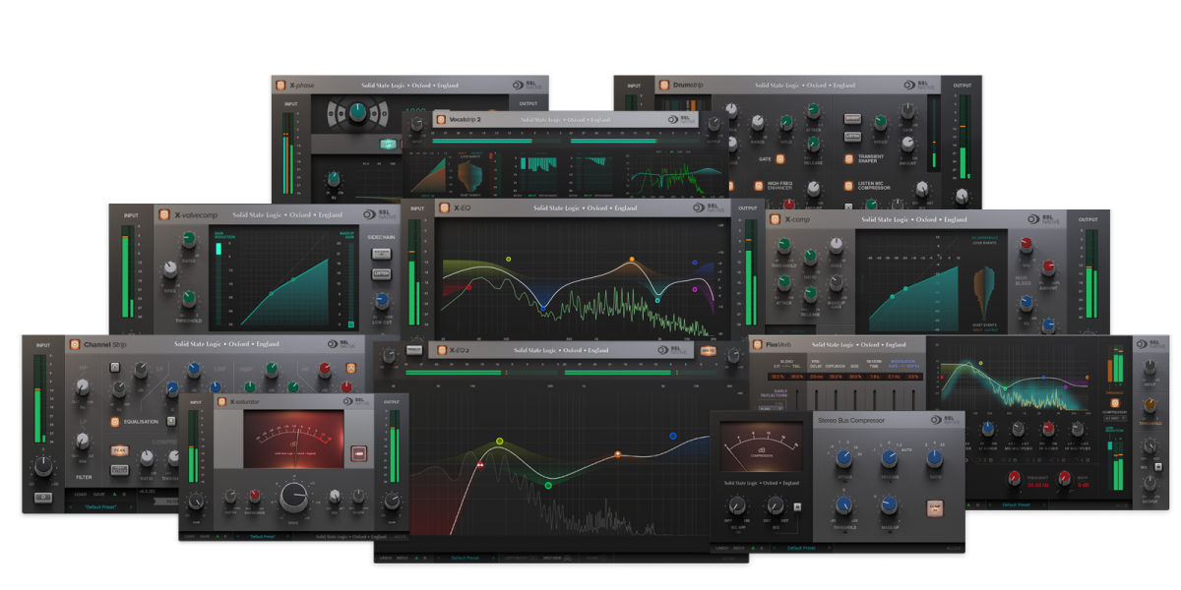1181x590 pixels.
Task: Click the red band node in X-EQ
Action: (468, 287)
